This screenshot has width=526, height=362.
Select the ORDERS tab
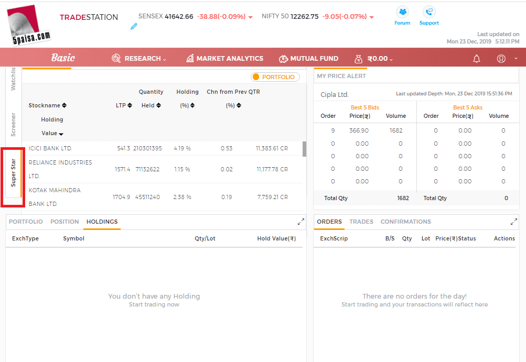click(x=329, y=222)
